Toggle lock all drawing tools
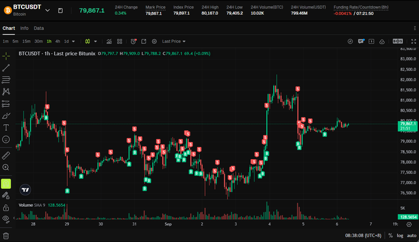The image size is (419, 242). coord(6,207)
